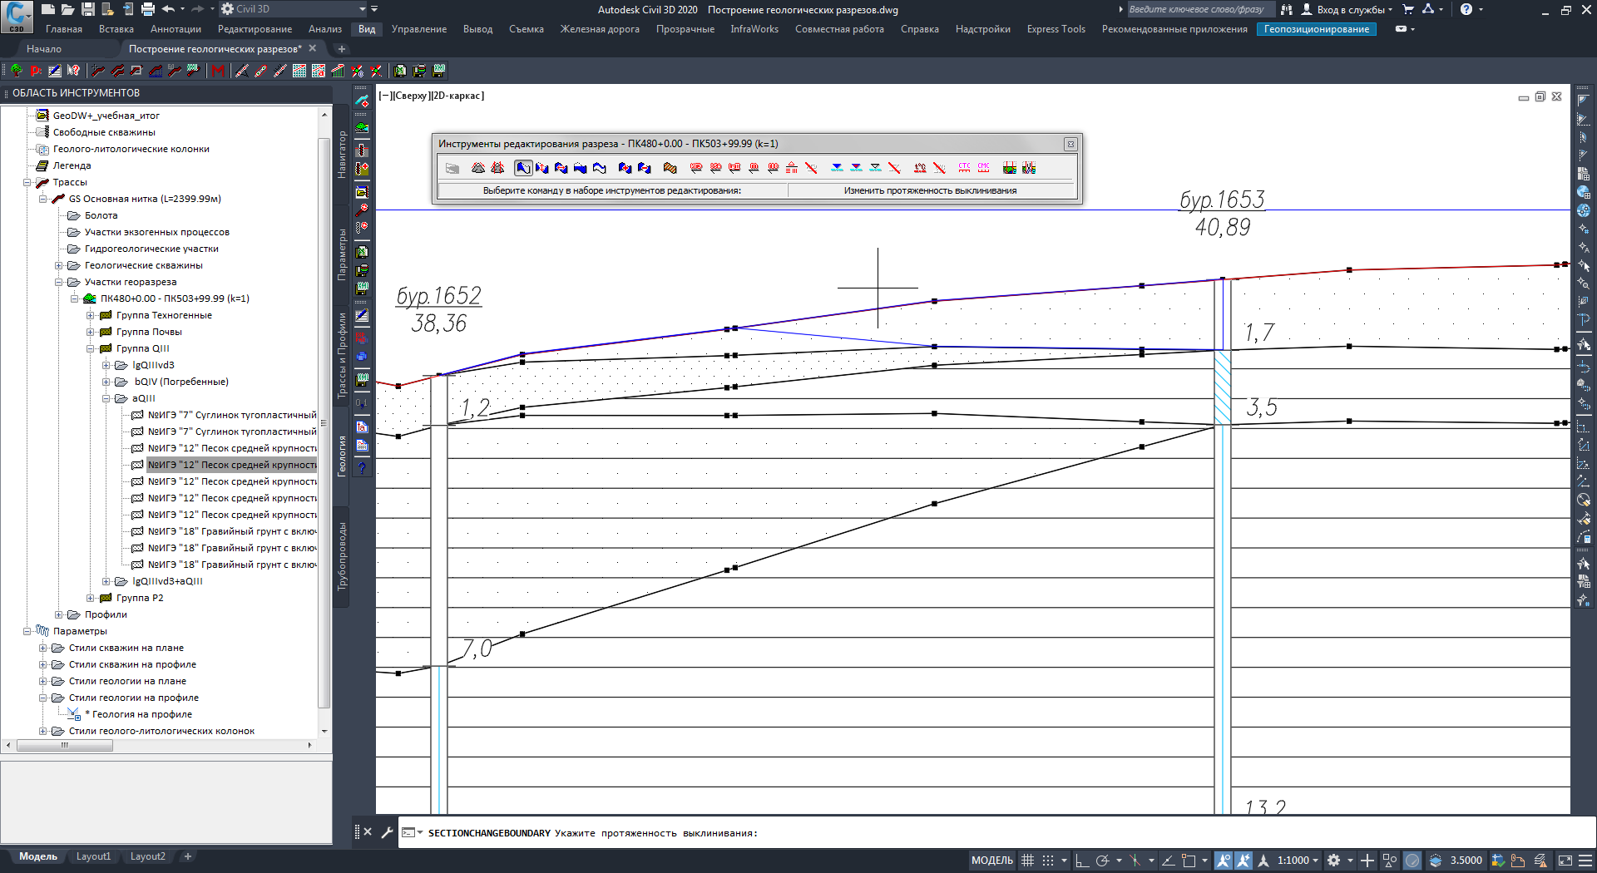Click the first mountain-shaped icon in section toolbar
1597x873 pixels.
coord(478,168)
